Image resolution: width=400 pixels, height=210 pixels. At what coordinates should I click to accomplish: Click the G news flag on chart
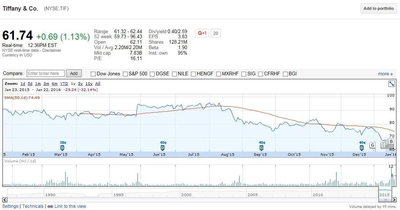(x=372, y=145)
